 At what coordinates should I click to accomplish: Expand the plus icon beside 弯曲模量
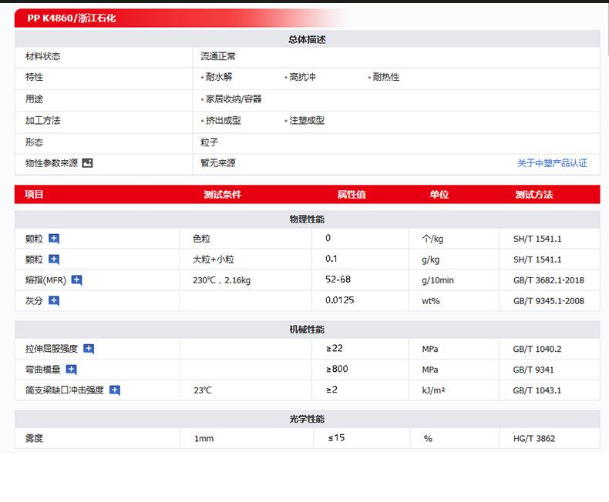coord(71,370)
